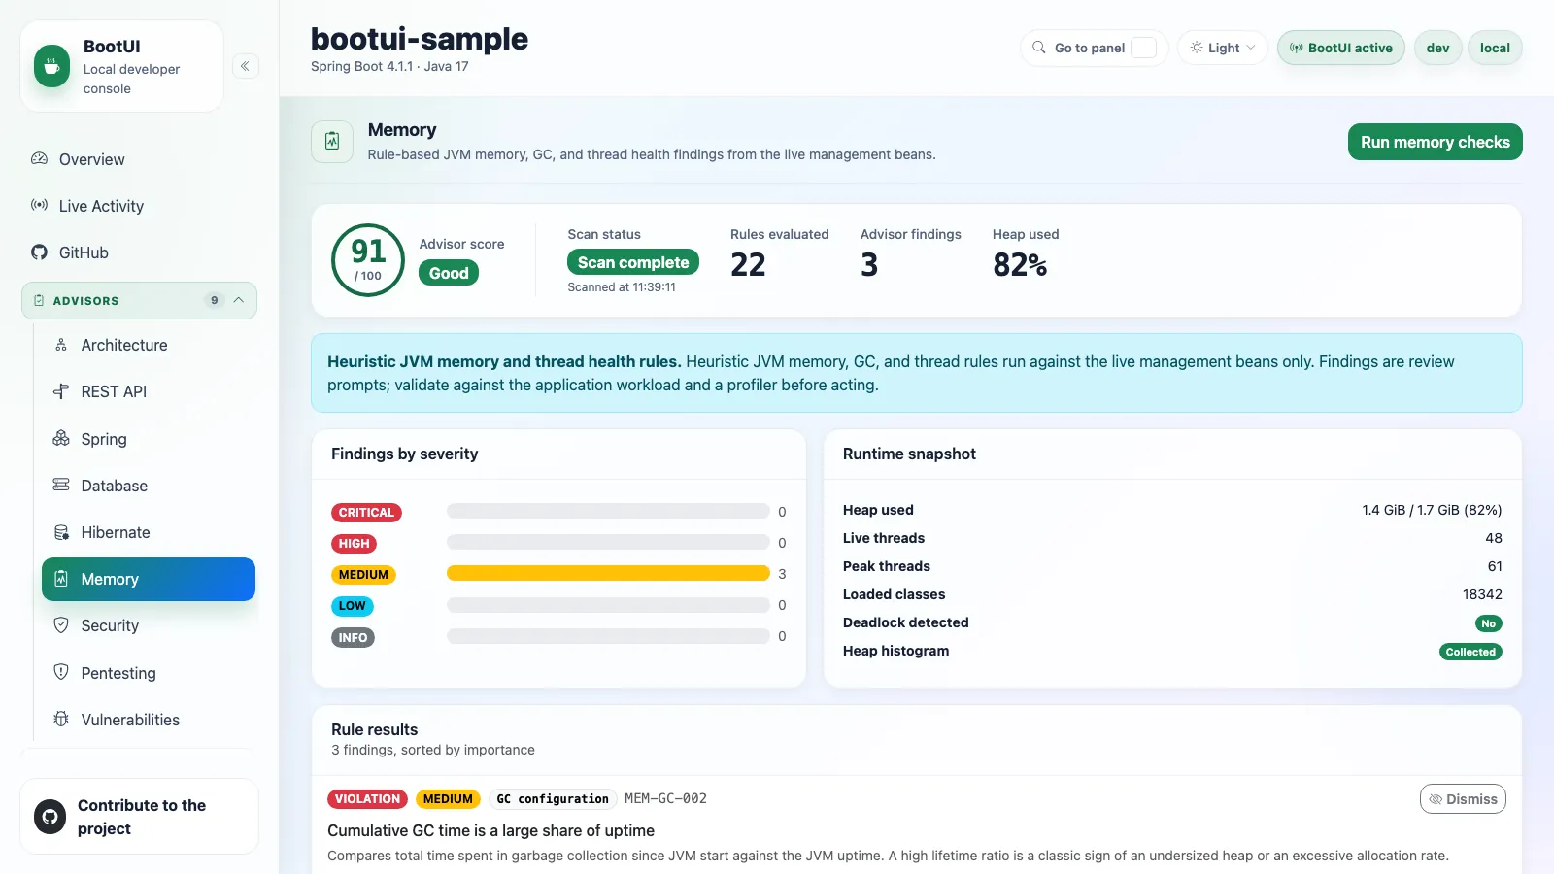Click the REST API signpost icon
Viewport: 1554px width, 874px height.
61,391
